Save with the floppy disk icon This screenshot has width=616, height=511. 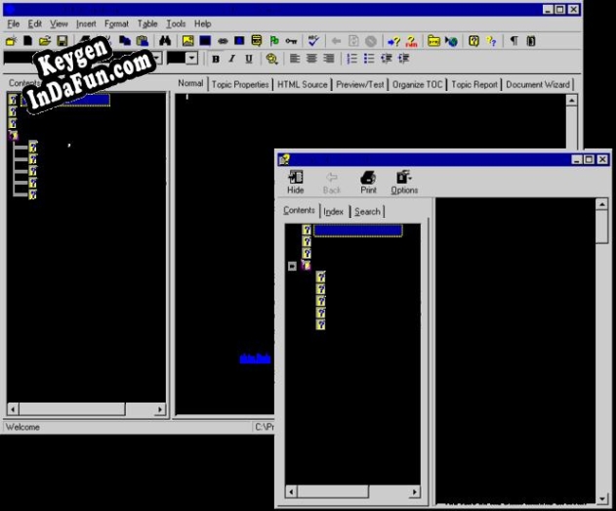coord(62,41)
